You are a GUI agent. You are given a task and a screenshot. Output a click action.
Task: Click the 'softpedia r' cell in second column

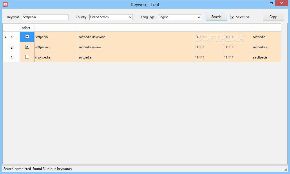click(x=56, y=47)
